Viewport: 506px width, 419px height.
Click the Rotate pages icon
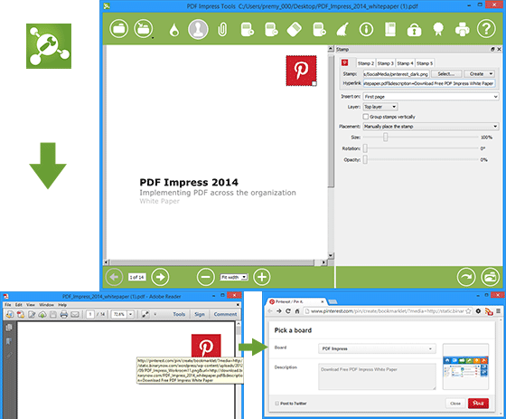[294, 30]
